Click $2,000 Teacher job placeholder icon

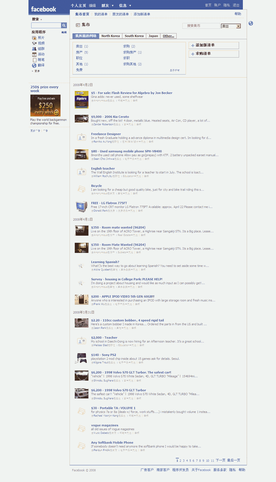click(81, 340)
